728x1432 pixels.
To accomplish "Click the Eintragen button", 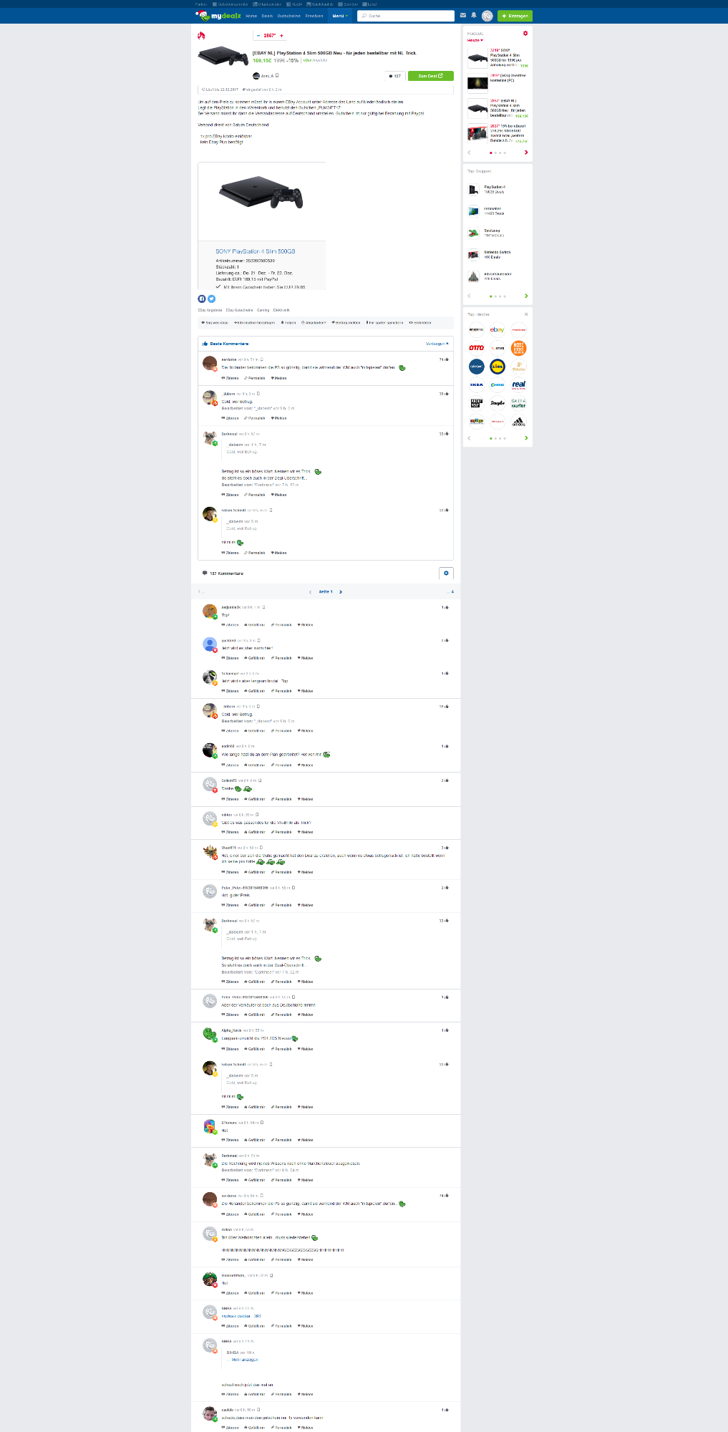I will (515, 16).
